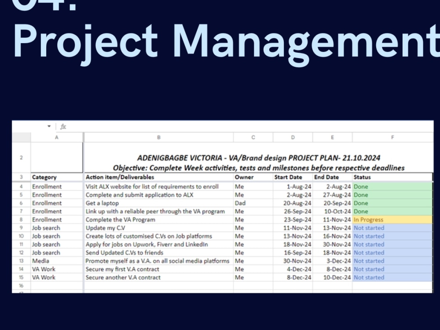Click 'Create lots of customised C.Vs' cell
This screenshot has width=440, height=330.
pyautogui.click(x=158, y=236)
